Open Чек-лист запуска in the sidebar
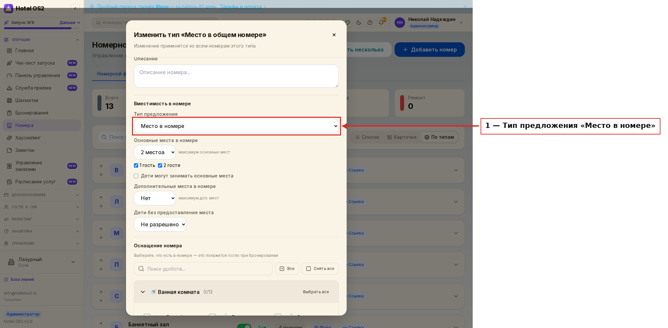This screenshot has height=328, width=668. [x=42, y=63]
